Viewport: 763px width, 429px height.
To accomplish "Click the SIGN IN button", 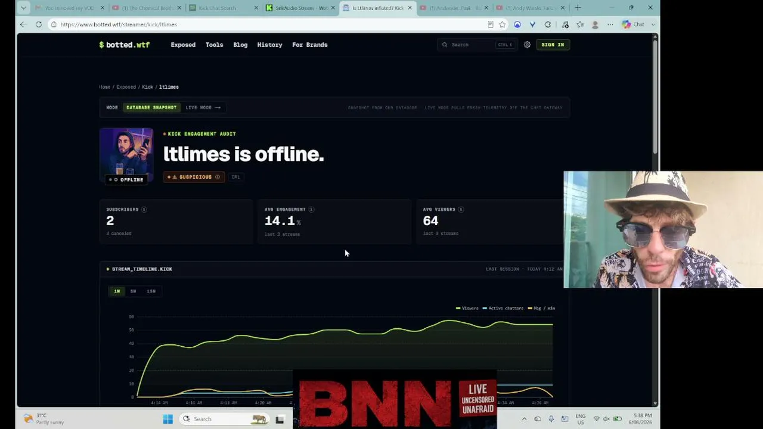I will point(553,45).
